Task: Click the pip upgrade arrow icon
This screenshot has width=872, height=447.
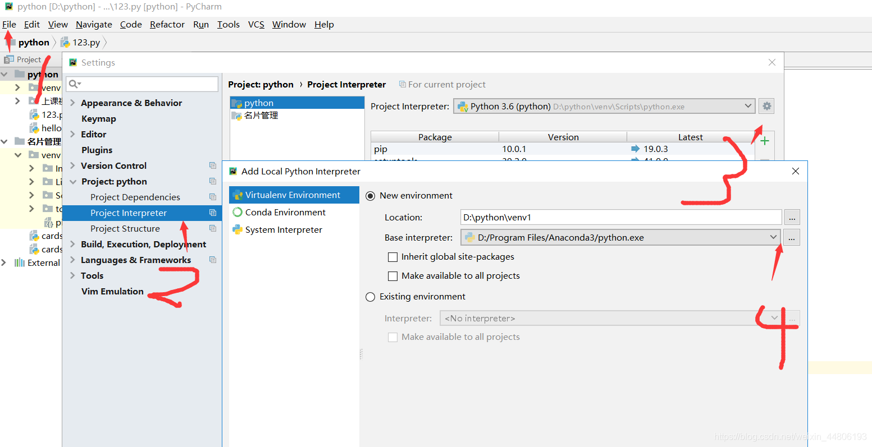Action: [636, 149]
